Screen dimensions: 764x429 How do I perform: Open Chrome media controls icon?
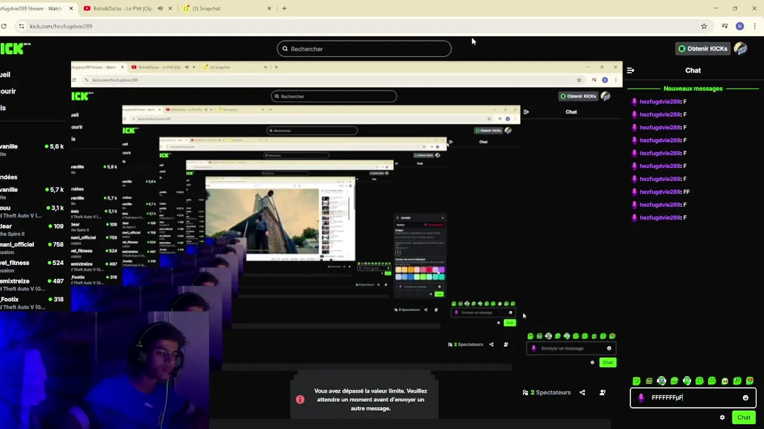pyautogui.click(x=725, y=26)
